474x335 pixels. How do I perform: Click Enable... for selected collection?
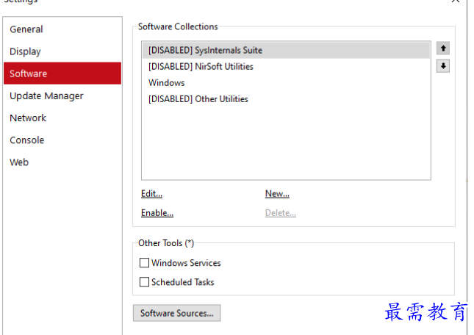(157, 213)
